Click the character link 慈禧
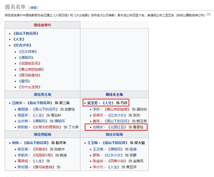The width and height of the screenshot is (214, 177). click(x=133, y=149)
